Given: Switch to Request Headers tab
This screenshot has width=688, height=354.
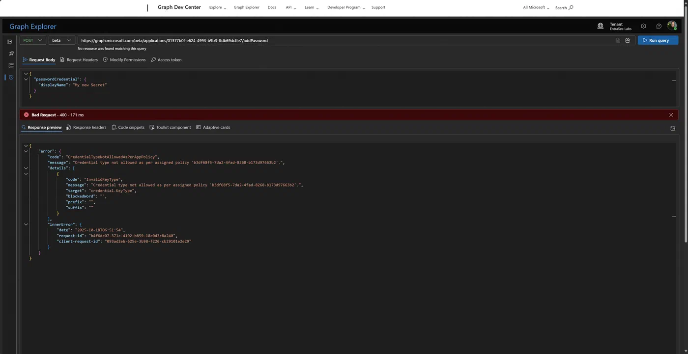Looking at the screenshot, I should click(79, 60).
